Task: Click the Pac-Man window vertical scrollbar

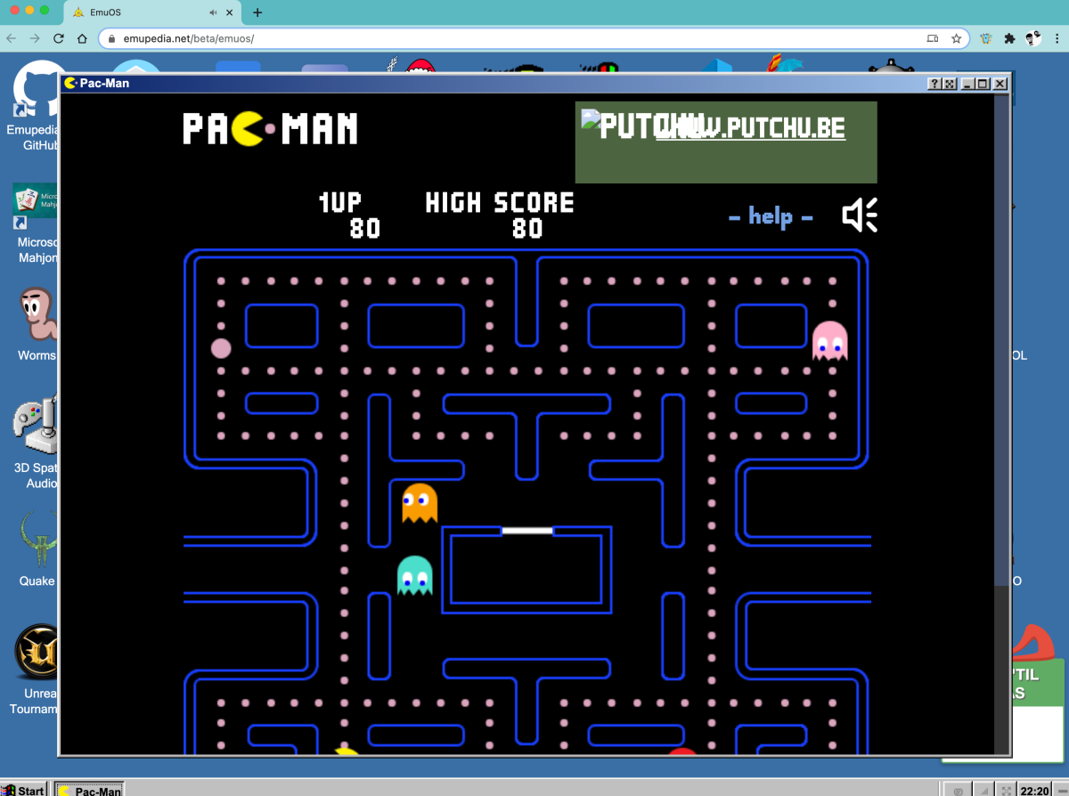Action: (x=1001, y=423)
